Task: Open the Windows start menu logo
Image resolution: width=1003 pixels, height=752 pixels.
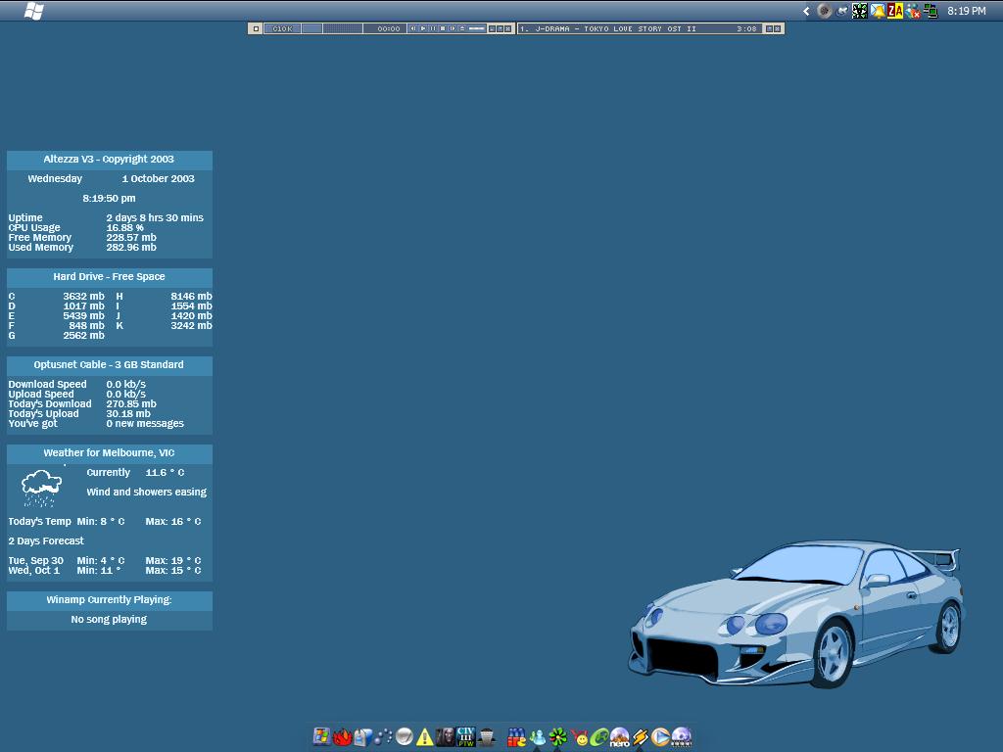Action: pyautogui.click(x=34, y=11)
